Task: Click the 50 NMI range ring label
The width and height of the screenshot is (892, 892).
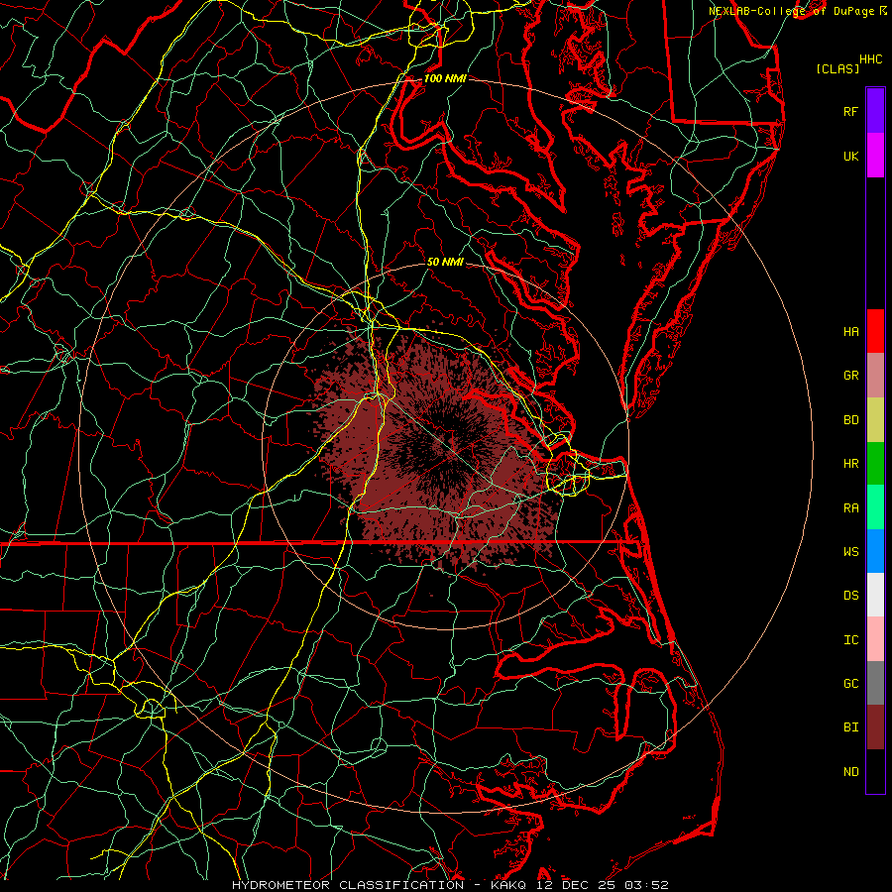Action: [445, 262]
